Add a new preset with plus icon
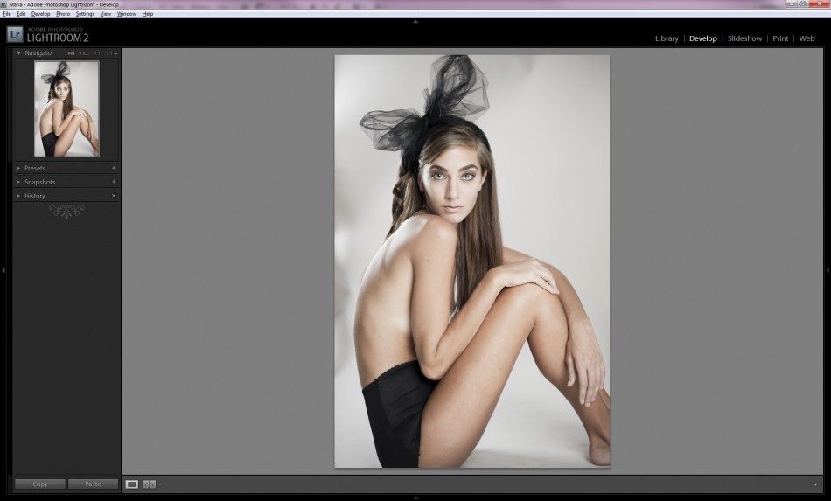The height and width of the screenshot is (501, 831). point(114,168)
